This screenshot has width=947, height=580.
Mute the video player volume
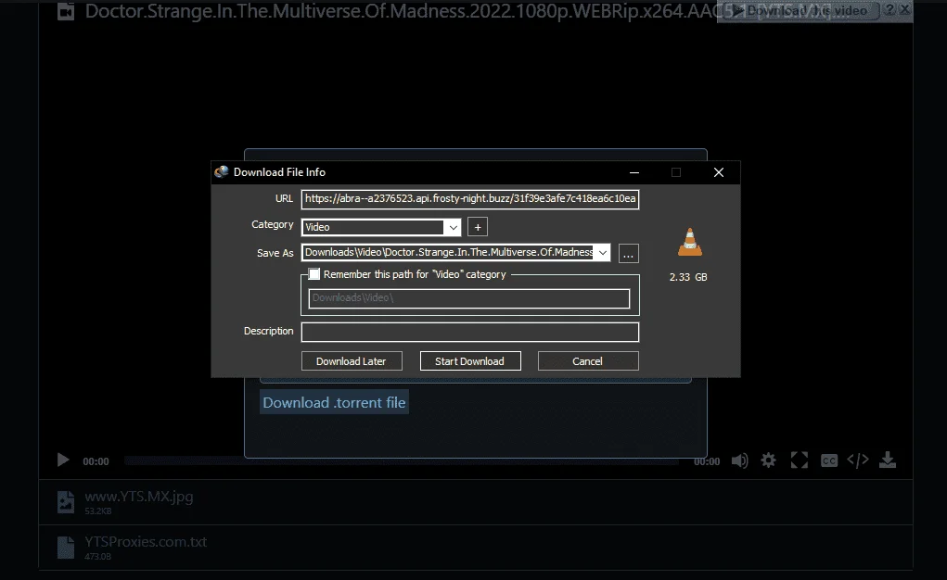point(740,460)
